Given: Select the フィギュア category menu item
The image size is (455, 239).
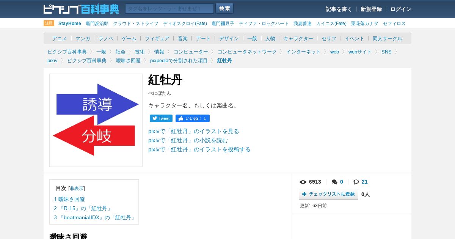Looking at the screenshot, I should coord(157,38).
